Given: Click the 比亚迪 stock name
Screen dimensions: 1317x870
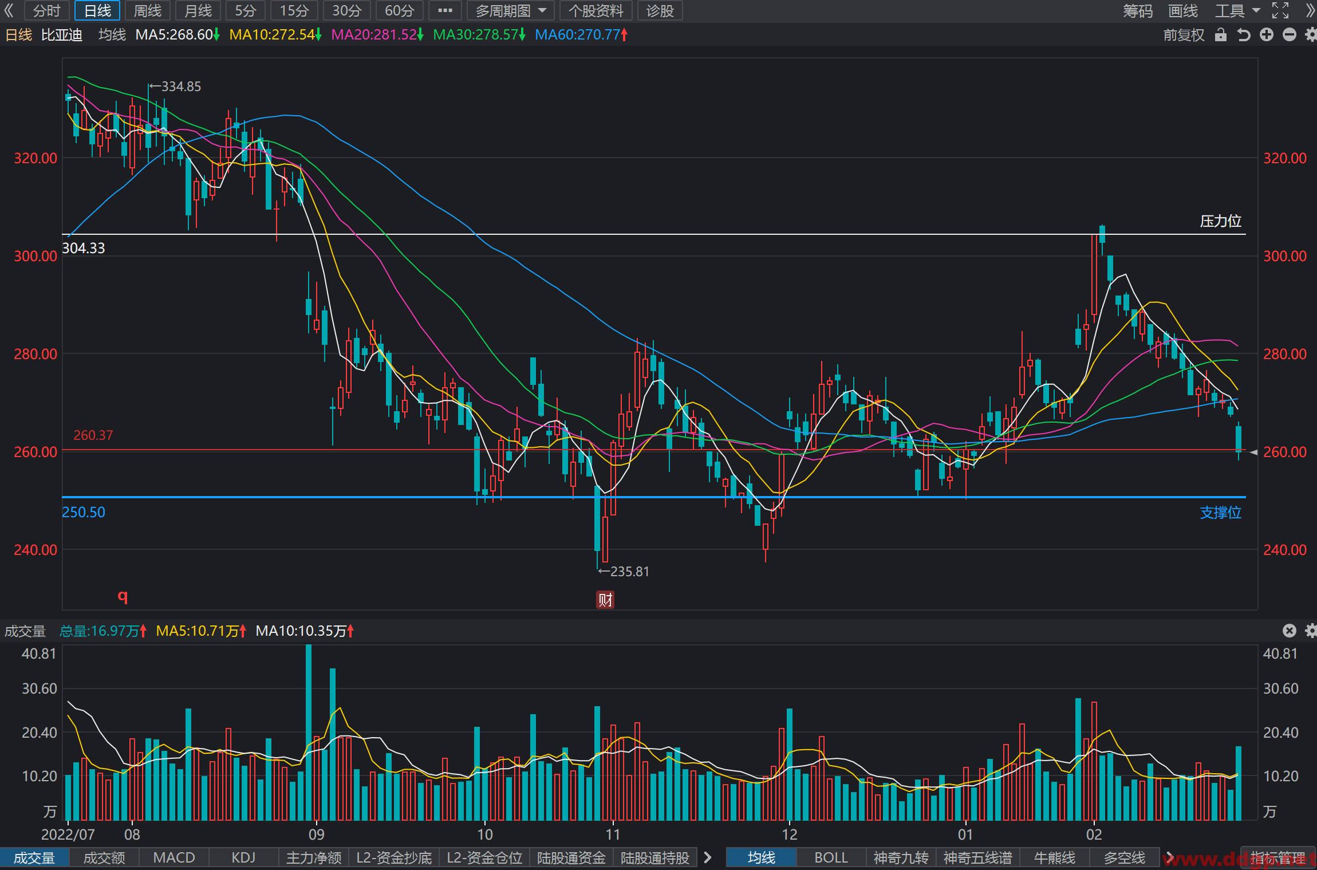Looking at the screenshot, I should pyautogui.click(x=62, y=35).
